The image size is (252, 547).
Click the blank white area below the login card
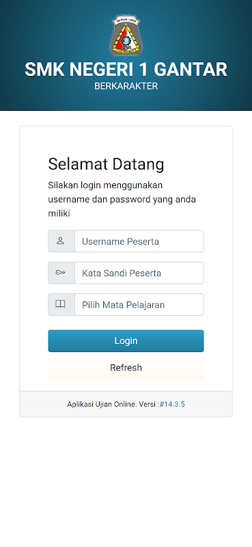tap(126, 481)
